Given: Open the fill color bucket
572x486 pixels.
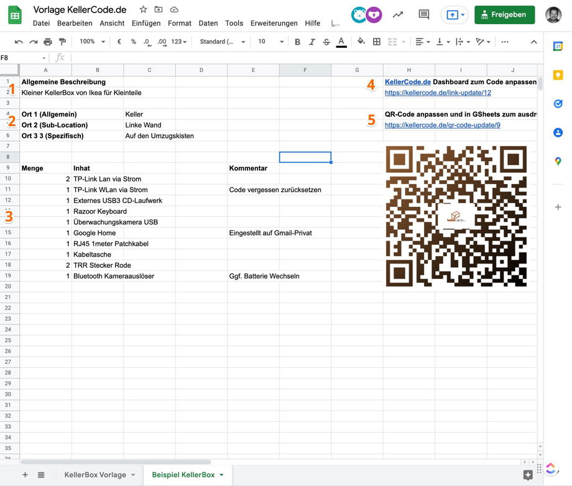Looking at the screenshot, I should point(361,42).
